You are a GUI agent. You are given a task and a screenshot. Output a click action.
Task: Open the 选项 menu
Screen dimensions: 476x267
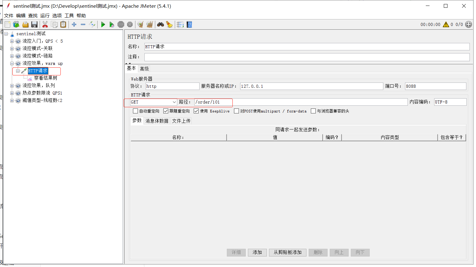[x=57, y=15]
